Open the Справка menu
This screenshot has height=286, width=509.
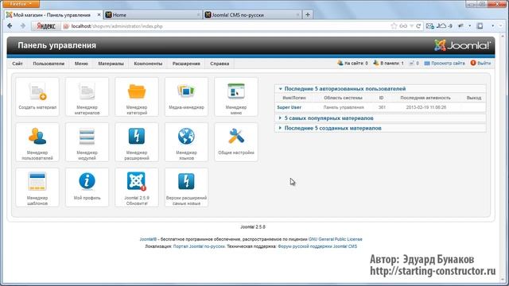pos(220,64)
